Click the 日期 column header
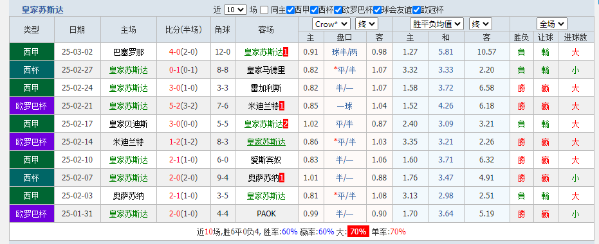 77,30
